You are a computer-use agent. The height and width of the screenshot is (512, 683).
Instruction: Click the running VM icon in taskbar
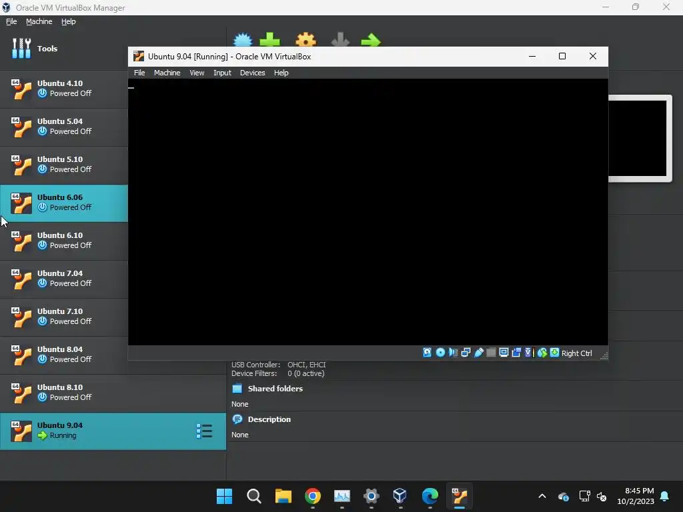pyautogui.click(x=460, y=496)
